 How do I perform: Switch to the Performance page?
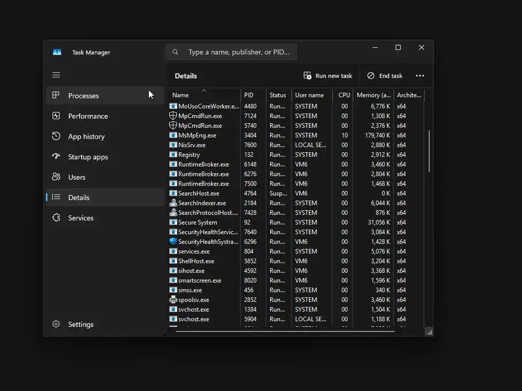[105, 116]
